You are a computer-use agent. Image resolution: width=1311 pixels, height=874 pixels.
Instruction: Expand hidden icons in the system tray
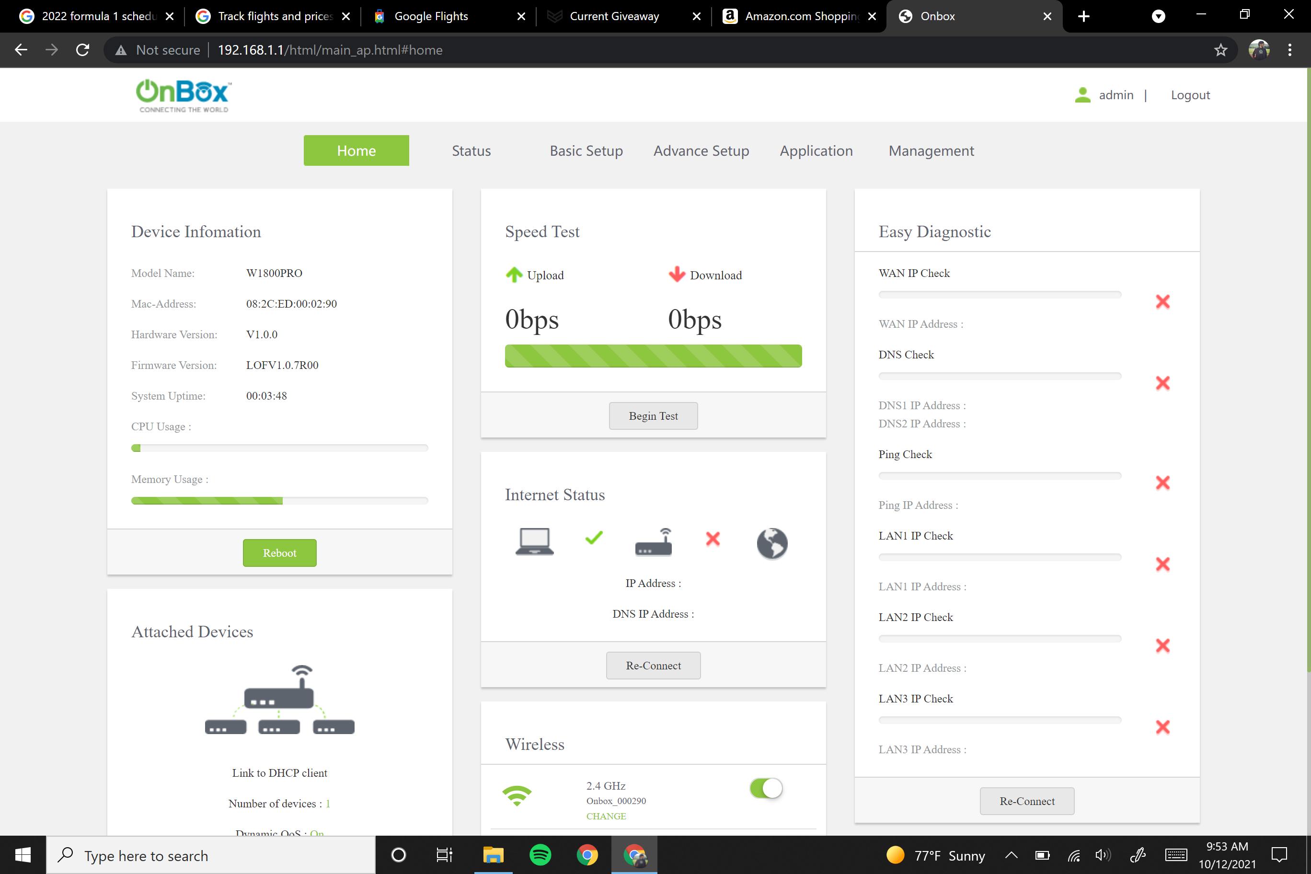(1011, 854)
